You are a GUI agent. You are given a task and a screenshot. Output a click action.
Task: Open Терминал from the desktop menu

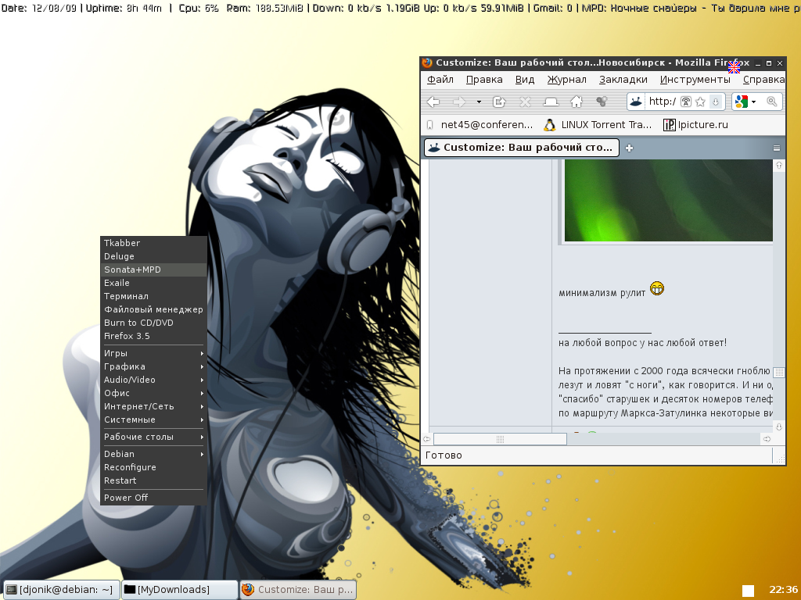[x=153, y=296]
